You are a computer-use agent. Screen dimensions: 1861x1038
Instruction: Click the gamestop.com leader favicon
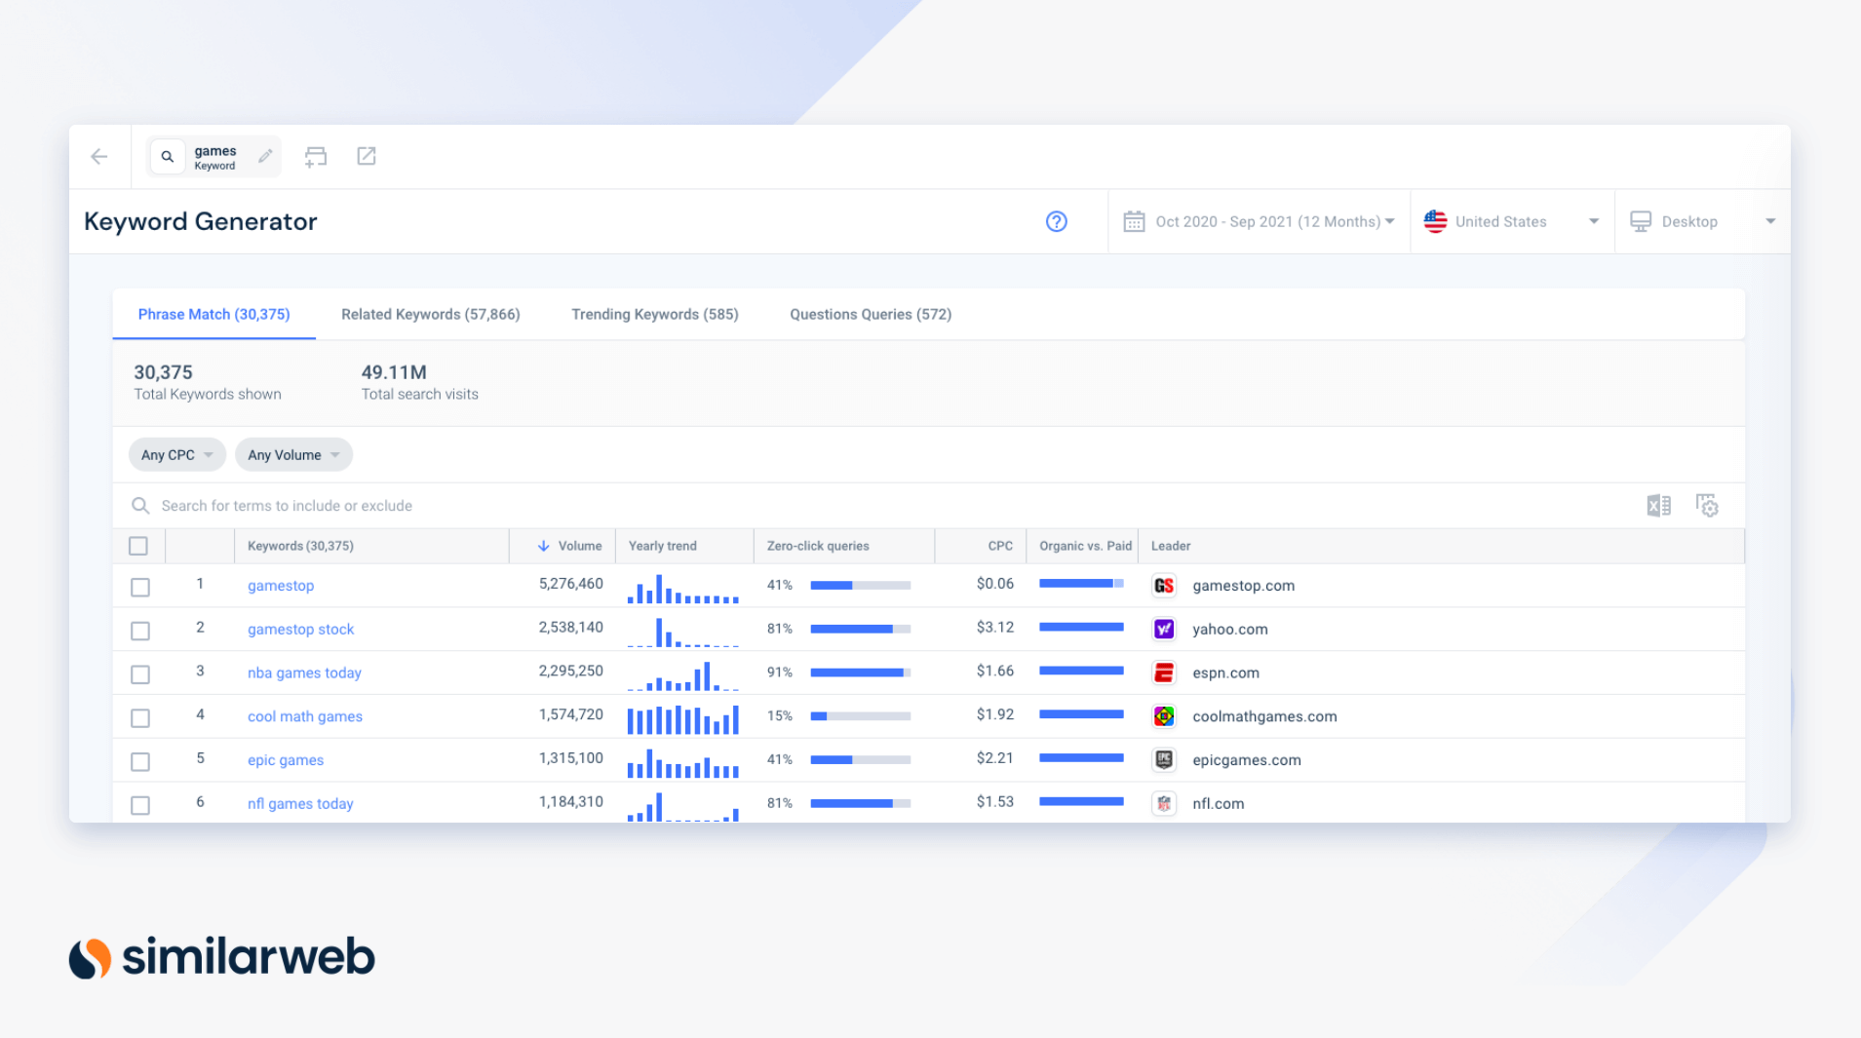click(1163, 585)
